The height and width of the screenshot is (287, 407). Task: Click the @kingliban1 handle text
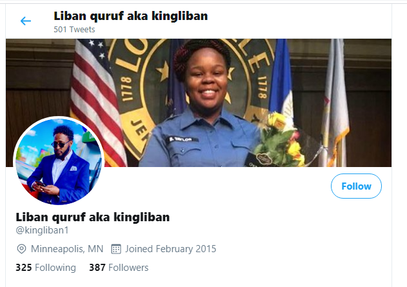pyautogui.click(x=42, y=230)
